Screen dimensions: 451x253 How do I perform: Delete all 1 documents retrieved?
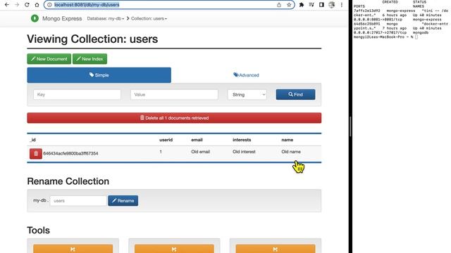click(174, 118)
